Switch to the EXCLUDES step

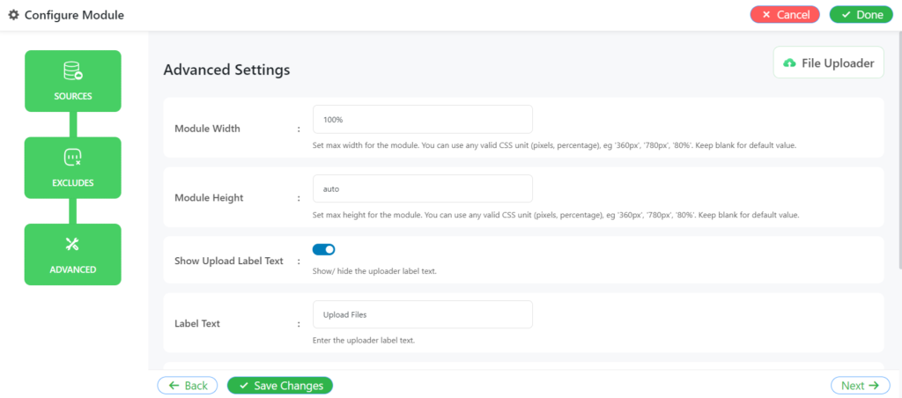pos(73,168)
